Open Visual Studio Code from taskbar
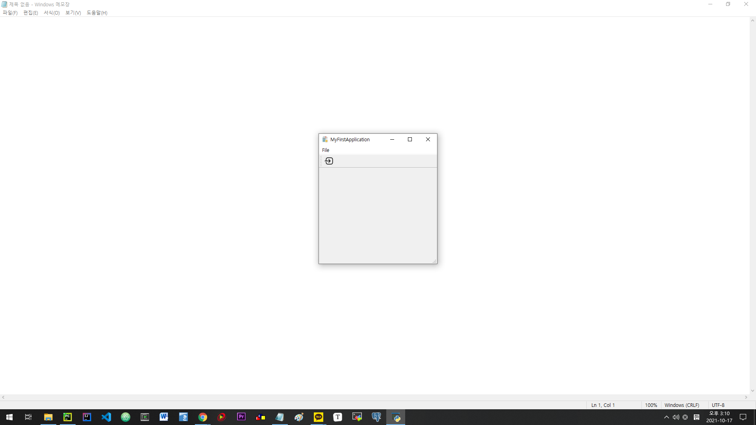756x425 pixels. pyautogui.click(x=106, y=417)
